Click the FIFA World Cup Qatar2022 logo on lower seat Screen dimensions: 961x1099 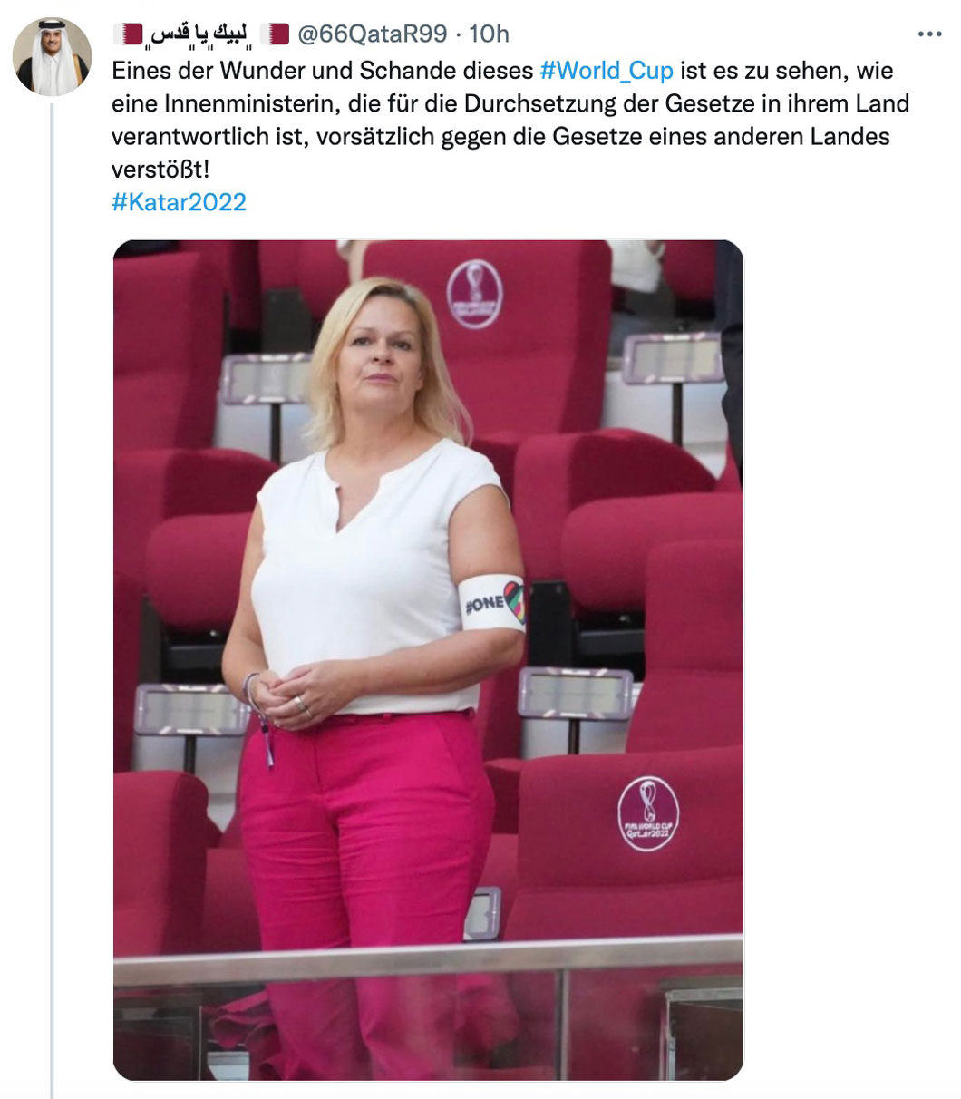click(647, 812)
